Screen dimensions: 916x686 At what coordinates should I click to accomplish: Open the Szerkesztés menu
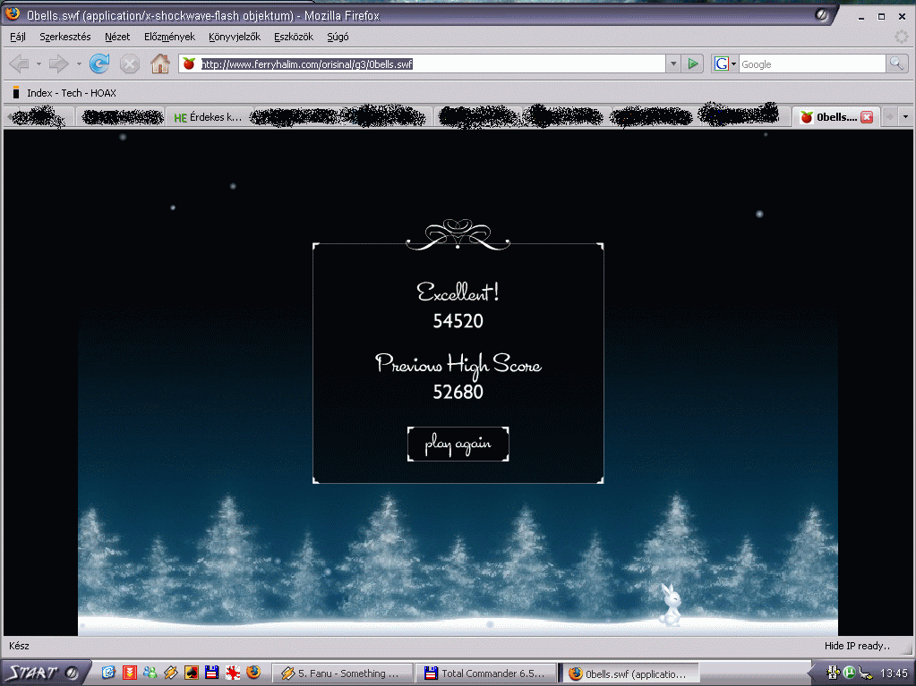[x=64, y=37]
